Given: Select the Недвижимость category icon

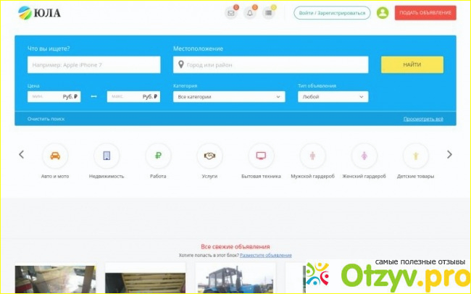Looking at the screenshot, I should click(x=107, y=156).
